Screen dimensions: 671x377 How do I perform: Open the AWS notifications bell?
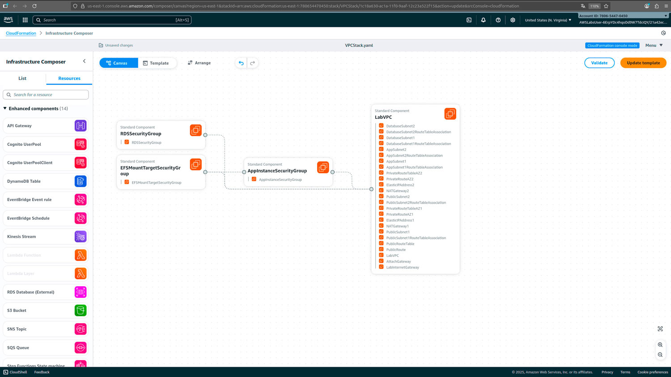click(x=483, y=20)
